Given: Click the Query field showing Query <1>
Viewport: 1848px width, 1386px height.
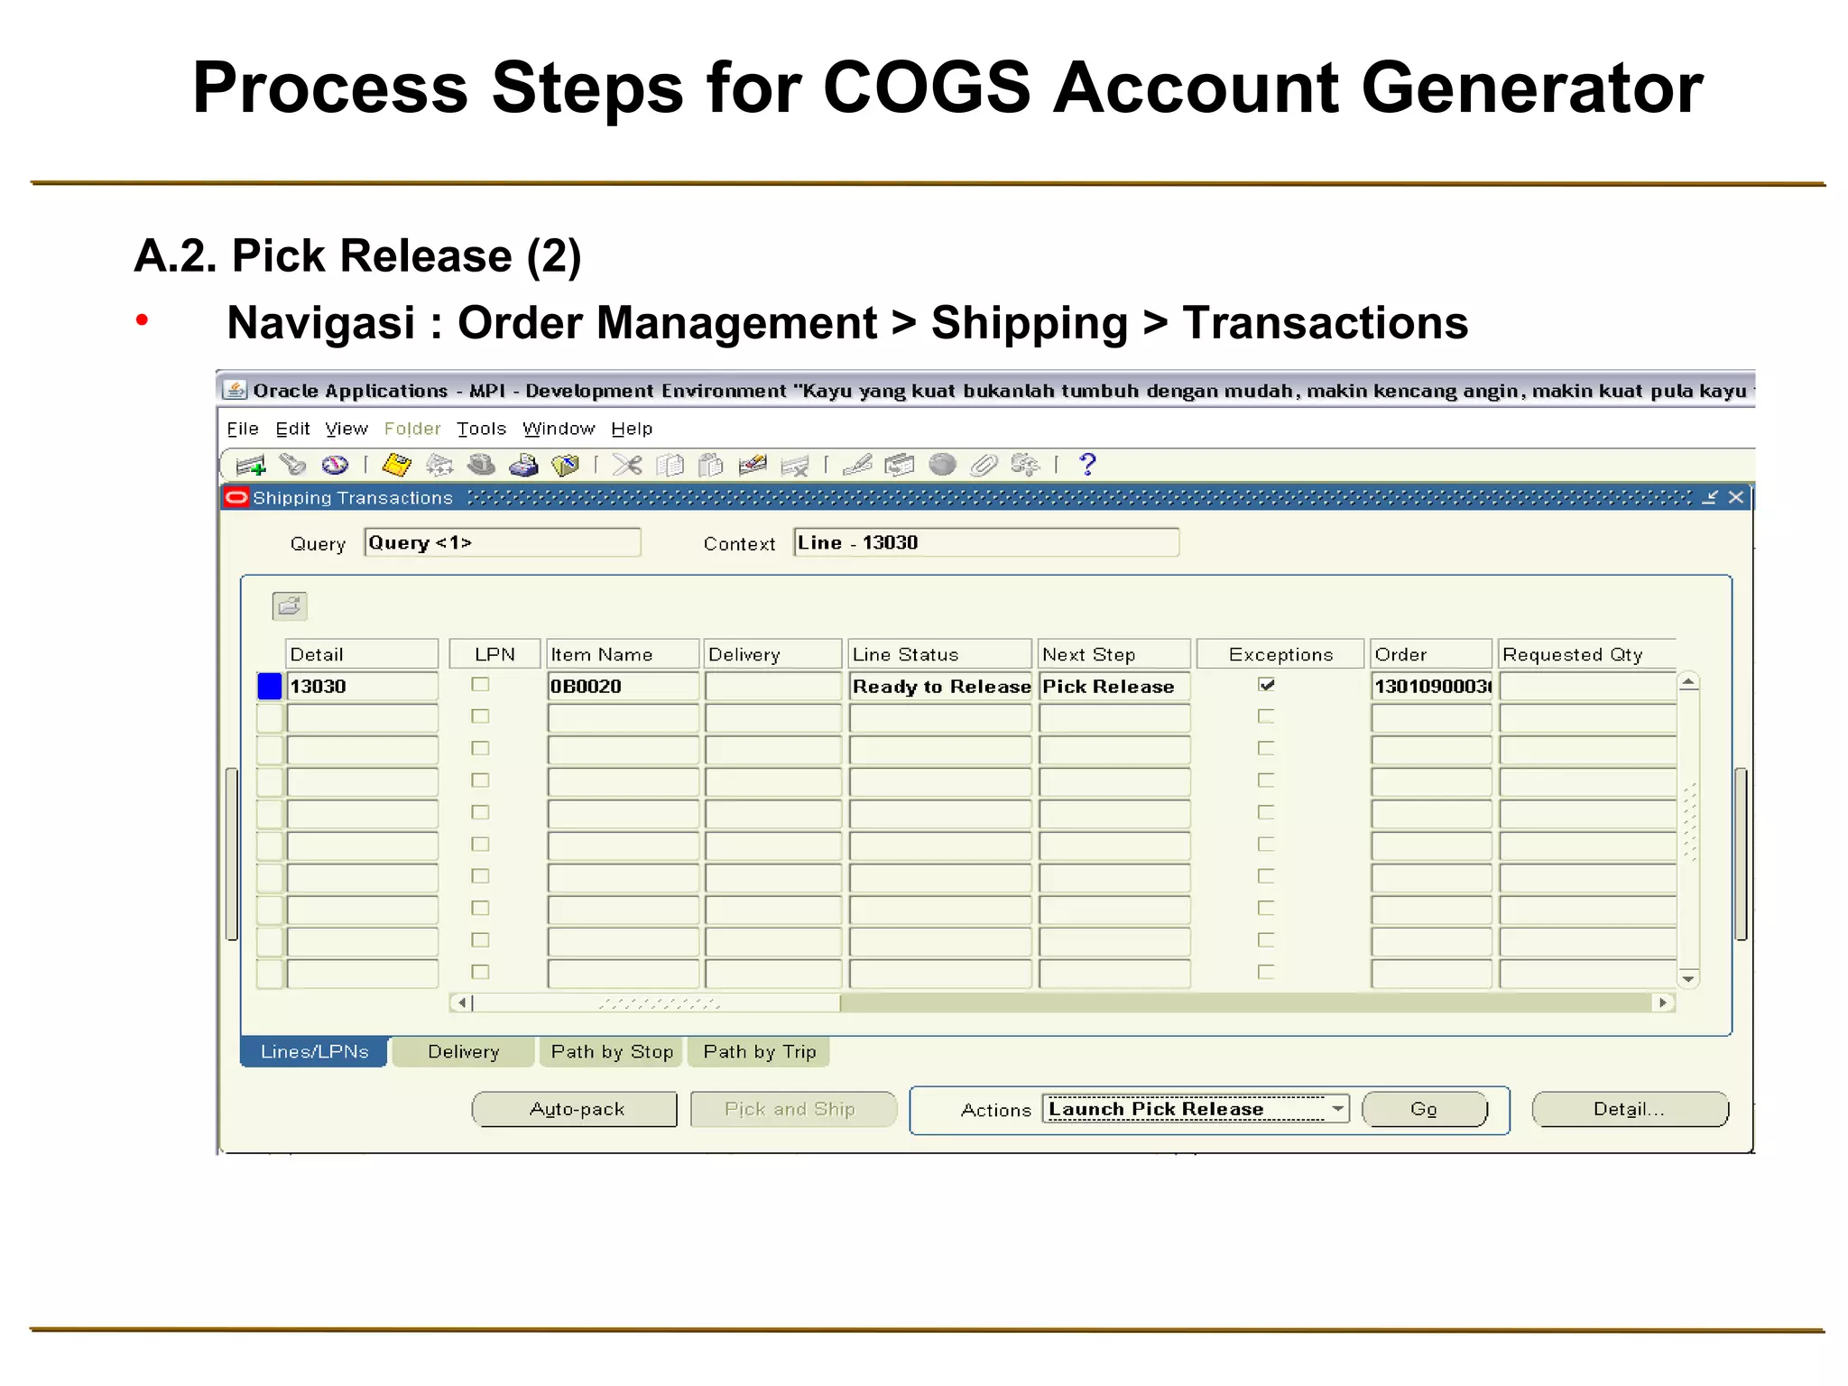Looking at the screenshot, I should [x=503, y=542].
